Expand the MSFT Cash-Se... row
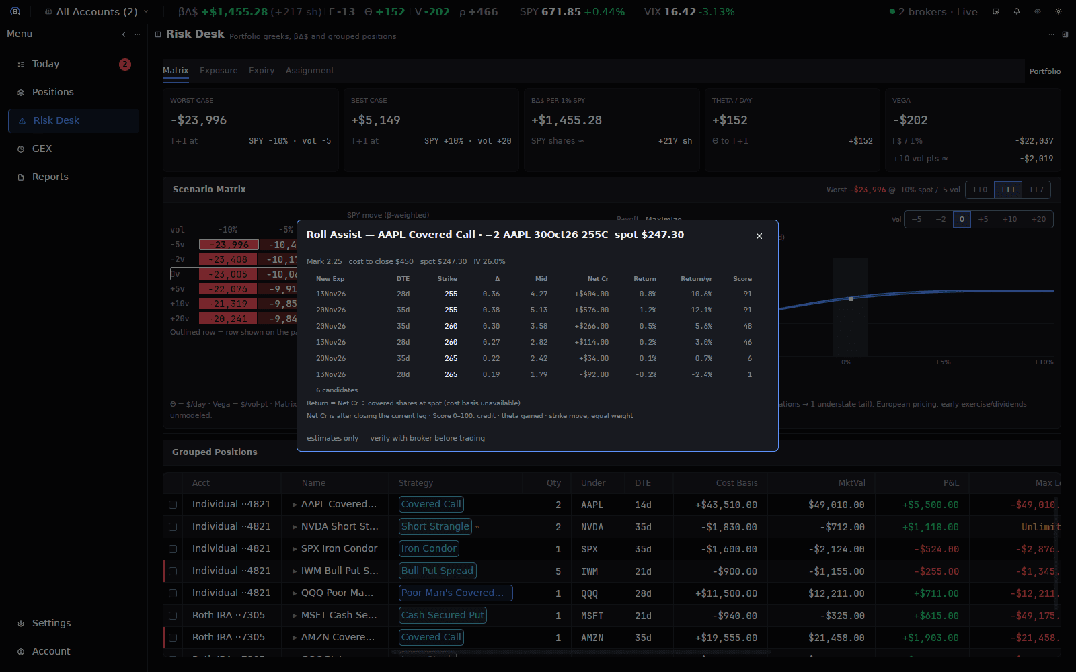This screenshot has width=1076, height=672. click(295, 616)
